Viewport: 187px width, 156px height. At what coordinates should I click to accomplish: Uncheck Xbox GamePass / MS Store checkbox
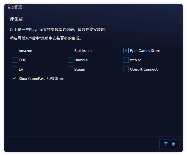(14, 79)
